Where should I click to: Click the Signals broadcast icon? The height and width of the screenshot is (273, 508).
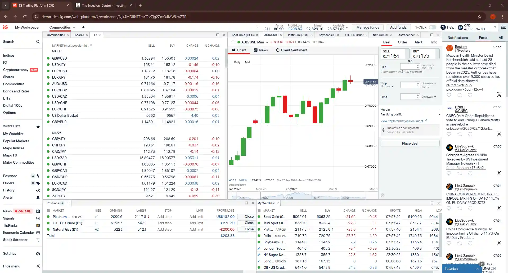(38, 218)
